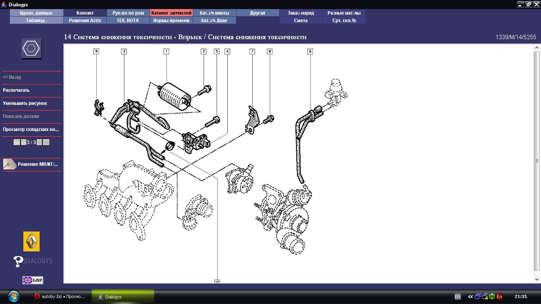Click the red En tray icon
Viewport: 541px width, 304px height.
499,296
